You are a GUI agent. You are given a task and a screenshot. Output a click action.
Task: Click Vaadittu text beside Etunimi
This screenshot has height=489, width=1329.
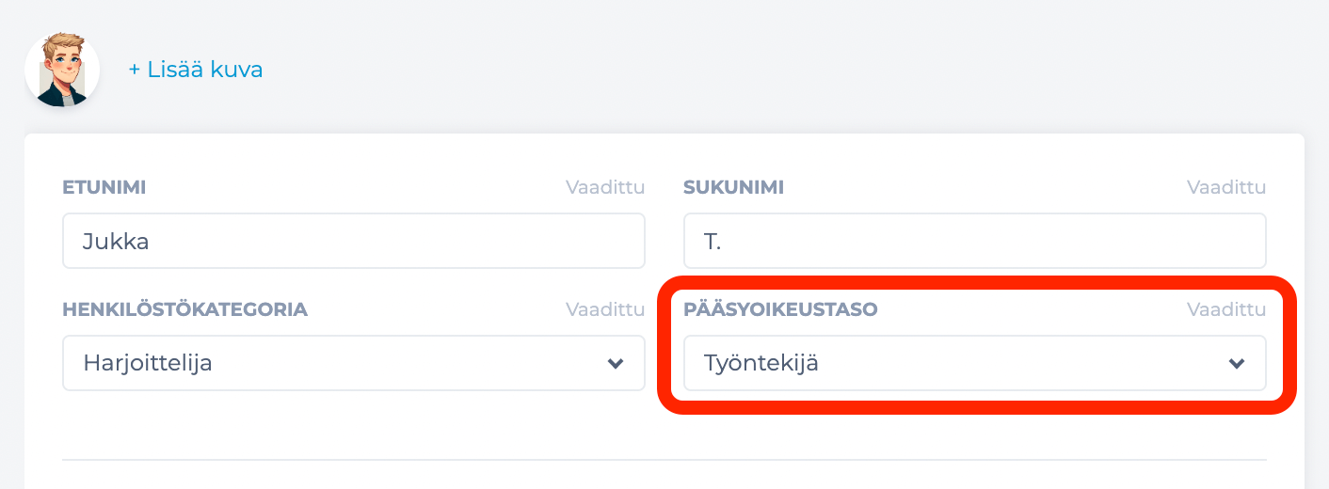[605, 187]
